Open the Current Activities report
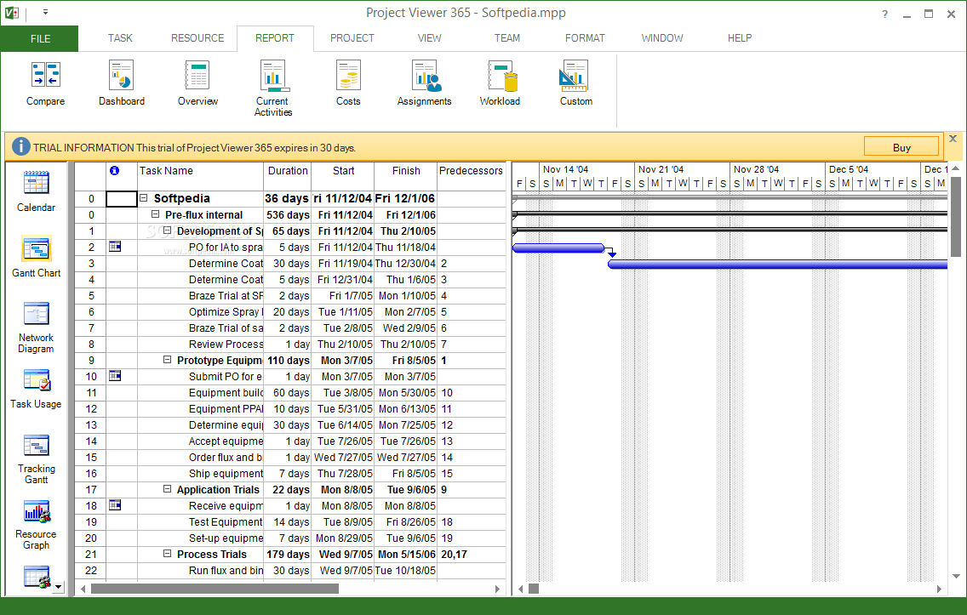The image size is (967, 615). [272, 88]
